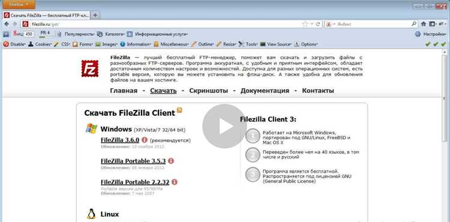The image size is (450, 222).
Task: Click the PR: 4 PageRank indicator
Action: [46, 34]
